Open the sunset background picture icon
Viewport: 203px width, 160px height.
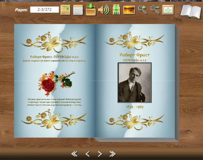(129, 10)
